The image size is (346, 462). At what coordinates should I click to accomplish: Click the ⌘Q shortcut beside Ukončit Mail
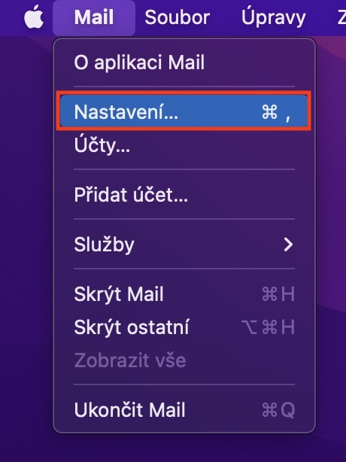[278, 409]
